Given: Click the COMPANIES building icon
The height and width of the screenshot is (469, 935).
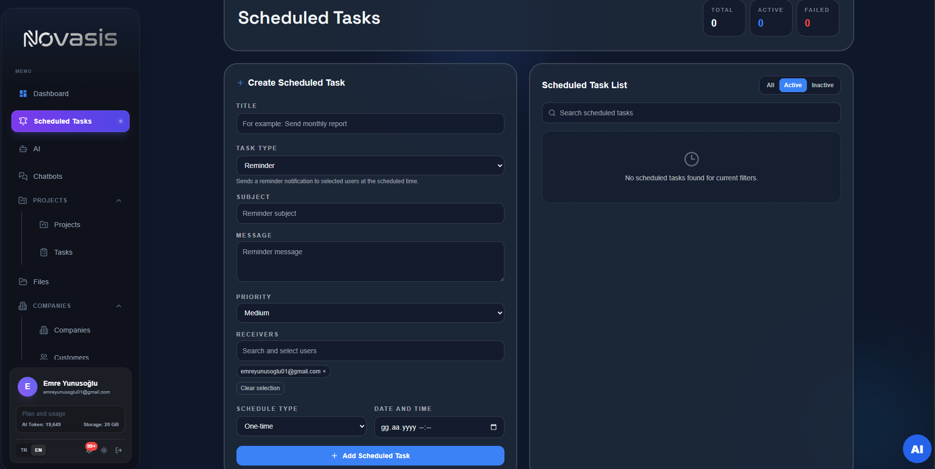Looking at the screenshot, I should coord(23,306).
